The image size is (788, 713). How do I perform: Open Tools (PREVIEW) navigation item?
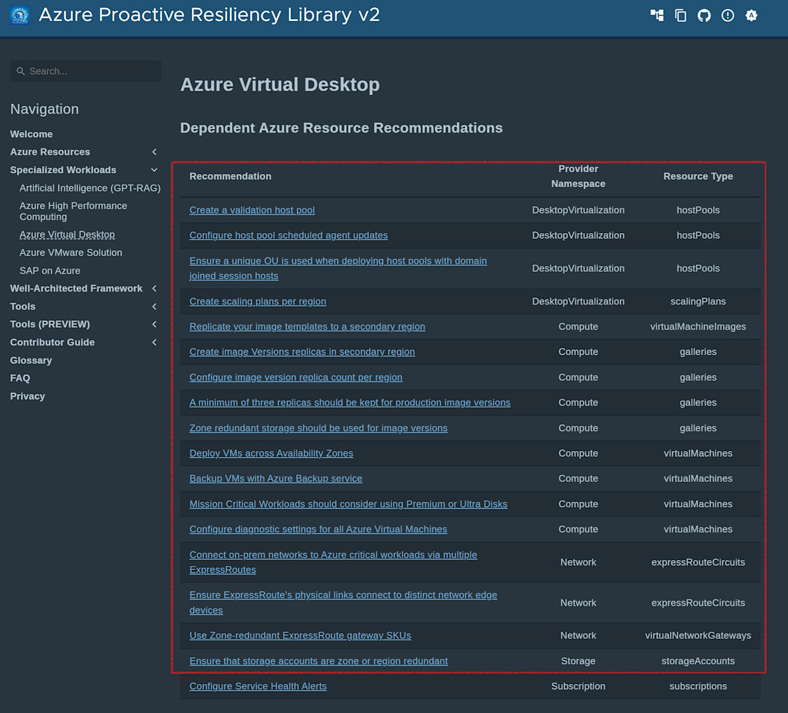[x=50, y=324]
